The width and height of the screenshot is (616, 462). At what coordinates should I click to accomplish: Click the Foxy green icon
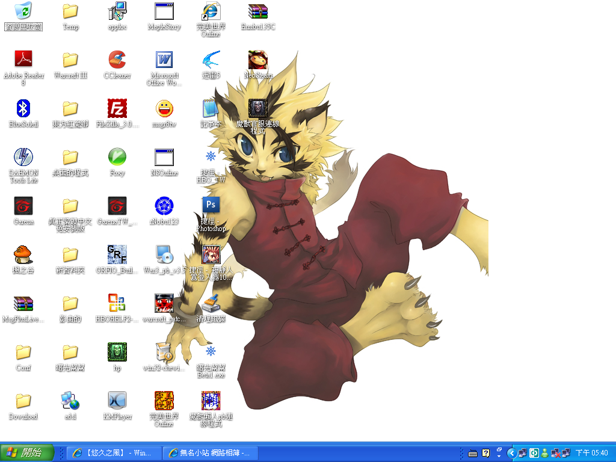click(117, 157)
